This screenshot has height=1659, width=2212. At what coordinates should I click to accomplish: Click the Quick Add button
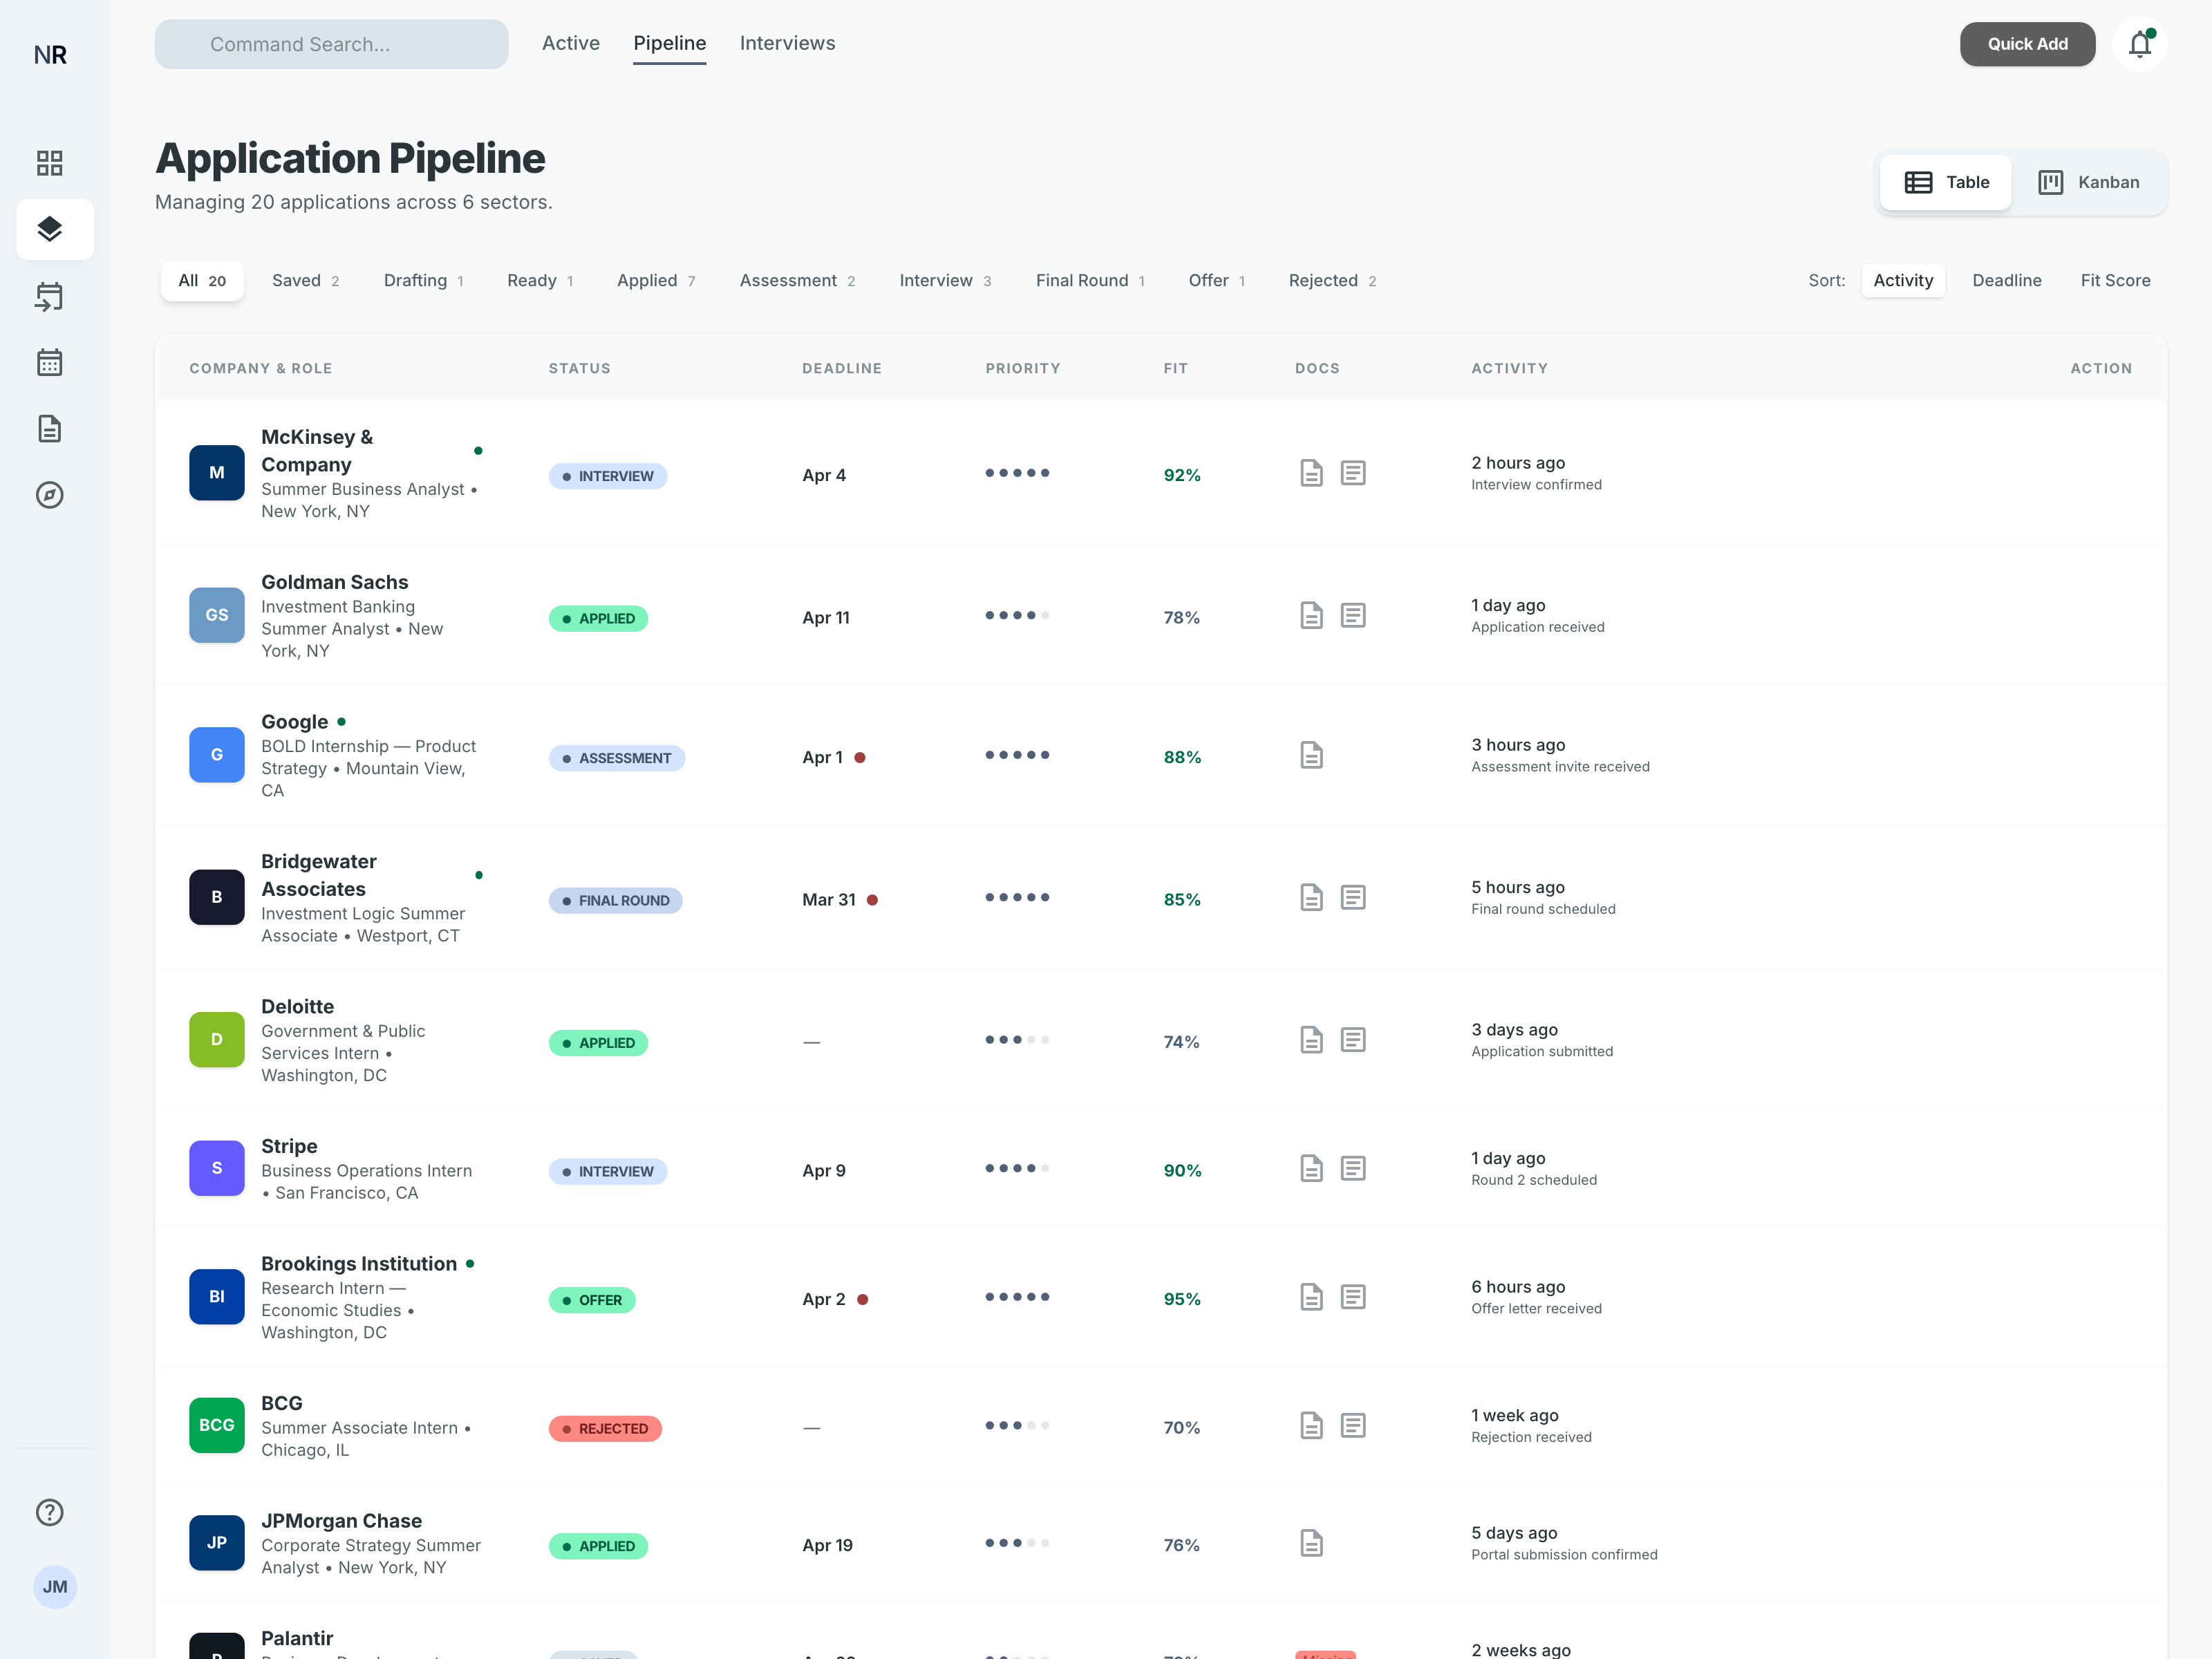tap(2027, 44)
